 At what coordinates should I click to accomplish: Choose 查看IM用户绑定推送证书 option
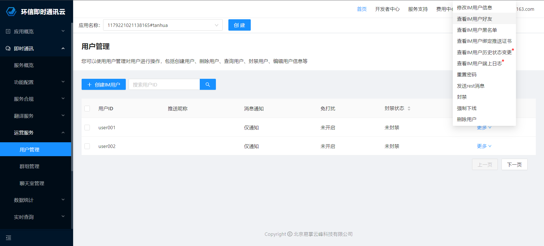point(484,41)
